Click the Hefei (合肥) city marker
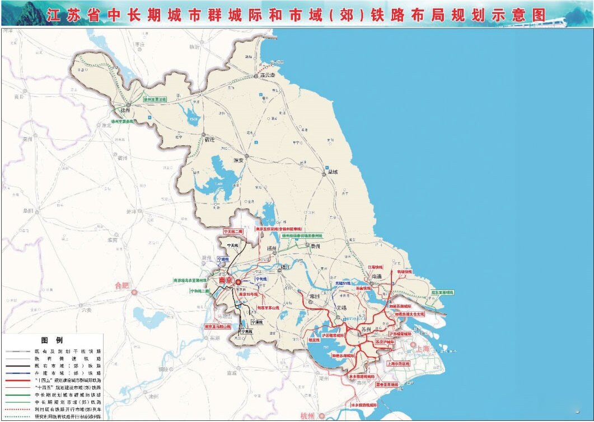The image size is (594, 422). (134, 292)
